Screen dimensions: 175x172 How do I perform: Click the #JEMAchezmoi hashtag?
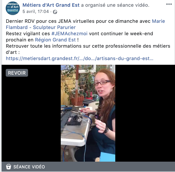(69, 34)
